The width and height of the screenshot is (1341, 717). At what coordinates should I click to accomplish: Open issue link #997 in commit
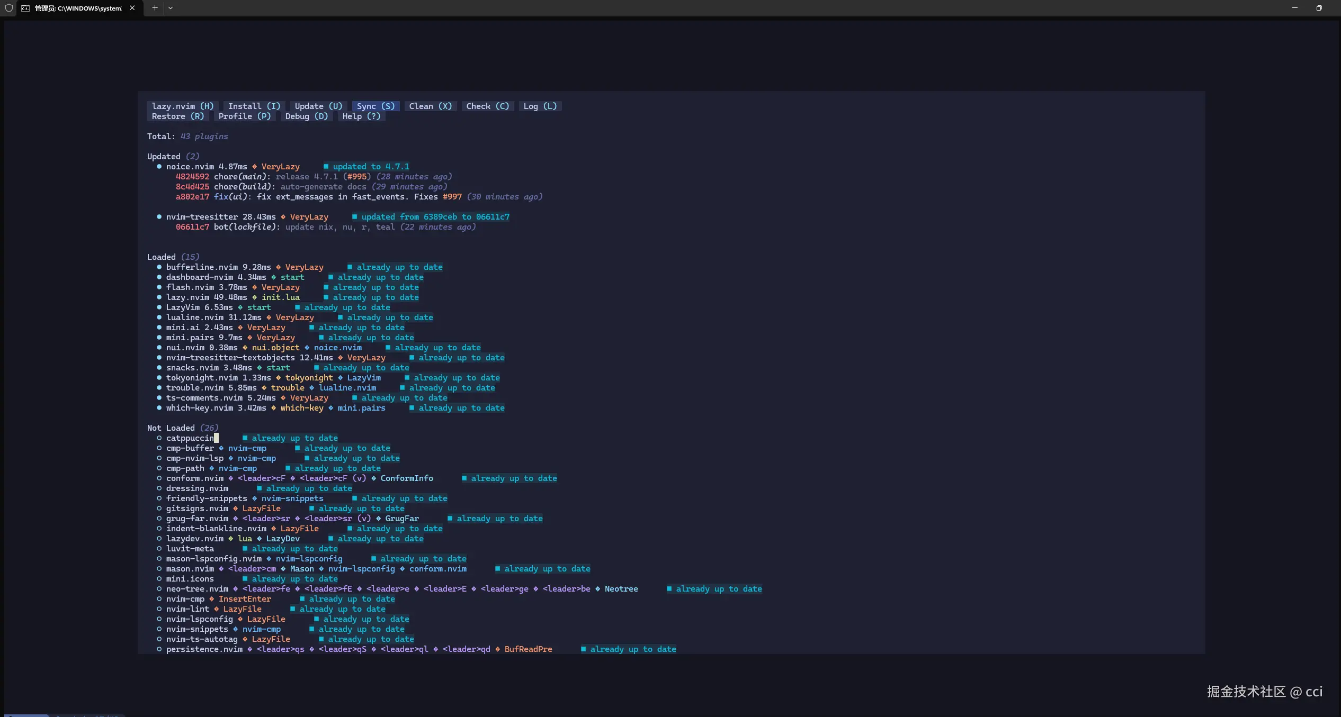tap(452, 197)
